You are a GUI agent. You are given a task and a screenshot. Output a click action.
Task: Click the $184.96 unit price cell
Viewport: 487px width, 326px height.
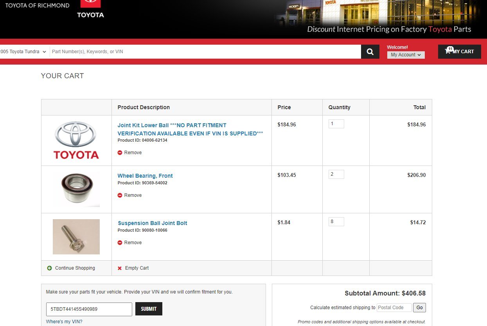pos(287,125)
